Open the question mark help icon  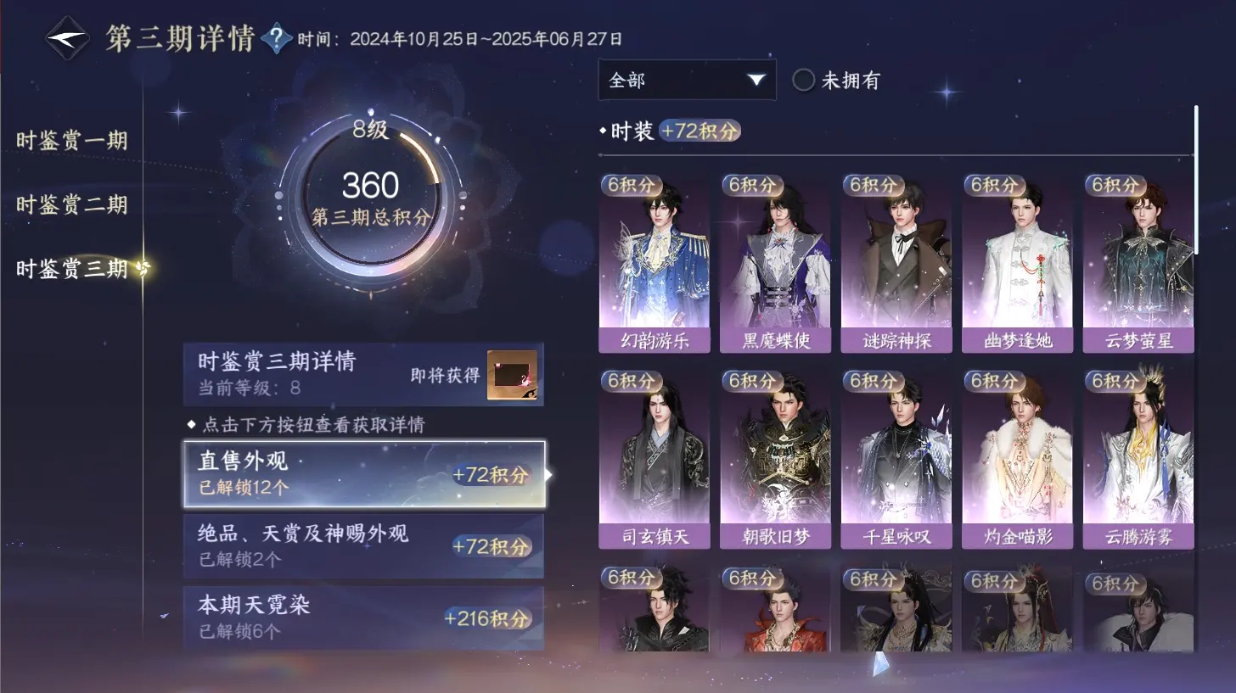(276, 38)
